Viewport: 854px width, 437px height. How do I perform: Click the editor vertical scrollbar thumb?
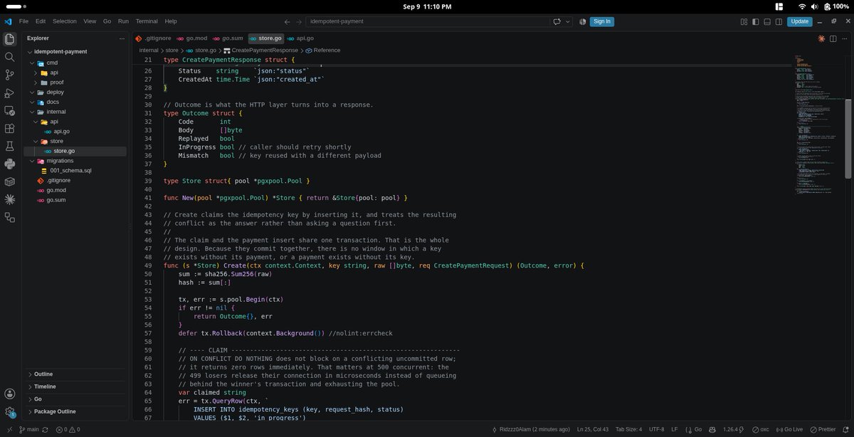pos(848,139)
